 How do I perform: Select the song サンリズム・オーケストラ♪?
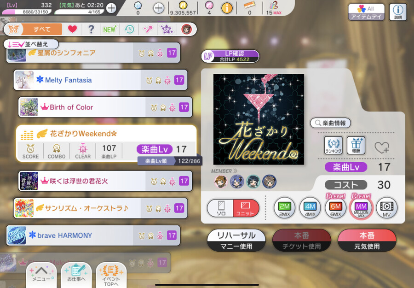point(101,208)
